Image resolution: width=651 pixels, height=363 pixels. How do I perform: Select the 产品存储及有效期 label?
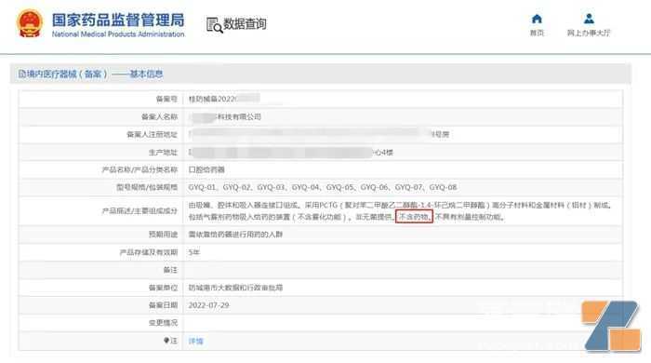click(149, 252)
